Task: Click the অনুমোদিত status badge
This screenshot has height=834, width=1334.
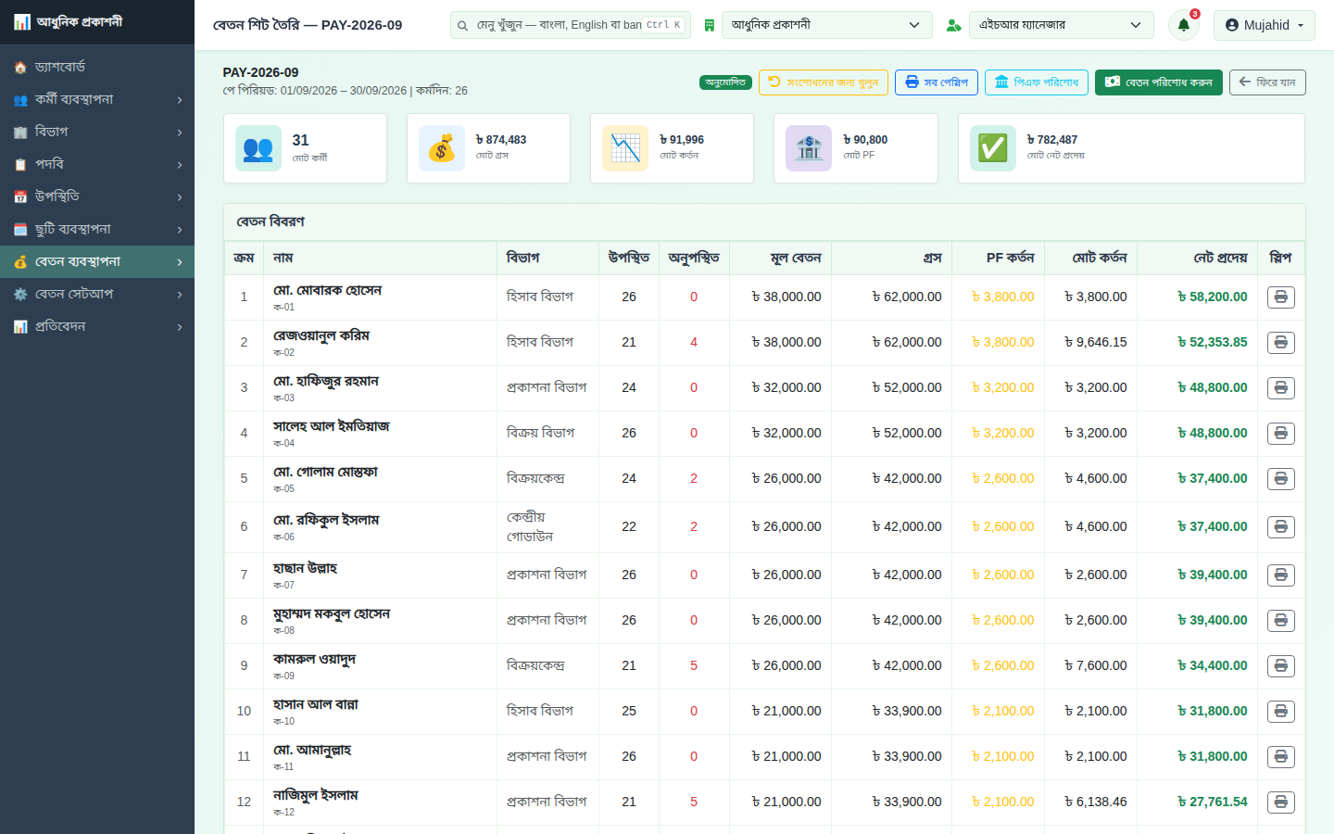Action: tap(725, 82)
